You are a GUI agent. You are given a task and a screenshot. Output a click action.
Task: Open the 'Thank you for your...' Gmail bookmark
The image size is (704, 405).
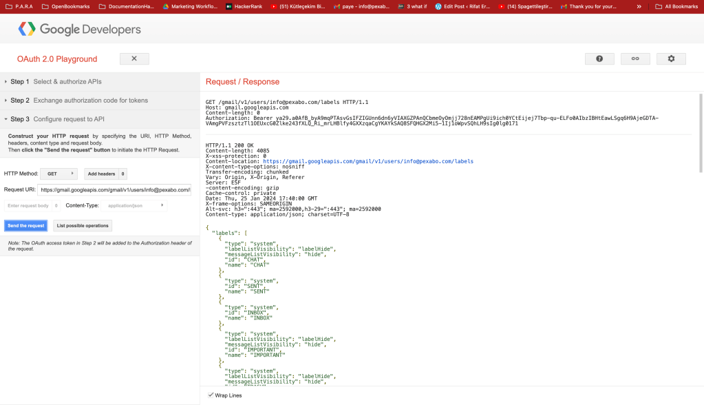point(588,6)
